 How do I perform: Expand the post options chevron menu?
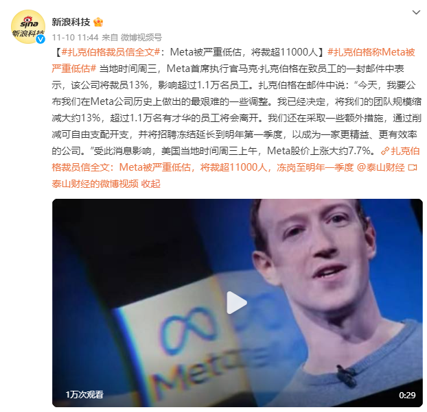[x=416, y=12]
